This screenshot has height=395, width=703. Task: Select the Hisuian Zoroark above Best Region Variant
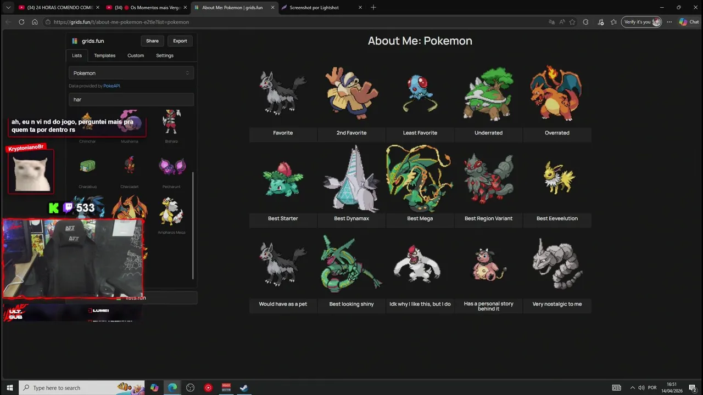[488, 179]
